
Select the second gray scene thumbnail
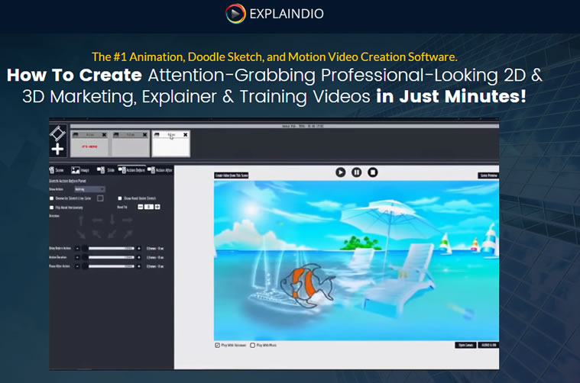[130, 143]
